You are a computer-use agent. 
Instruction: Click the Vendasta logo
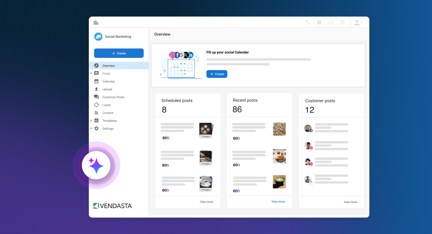[x=112, y=206]
